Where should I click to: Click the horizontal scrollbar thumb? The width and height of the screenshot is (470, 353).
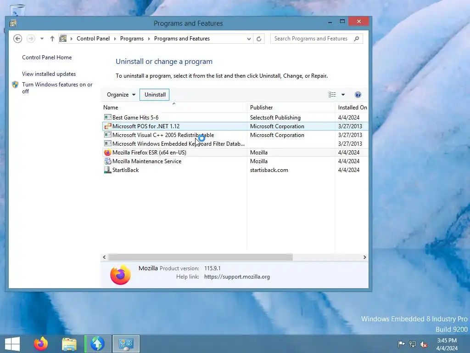click(200, 257)
